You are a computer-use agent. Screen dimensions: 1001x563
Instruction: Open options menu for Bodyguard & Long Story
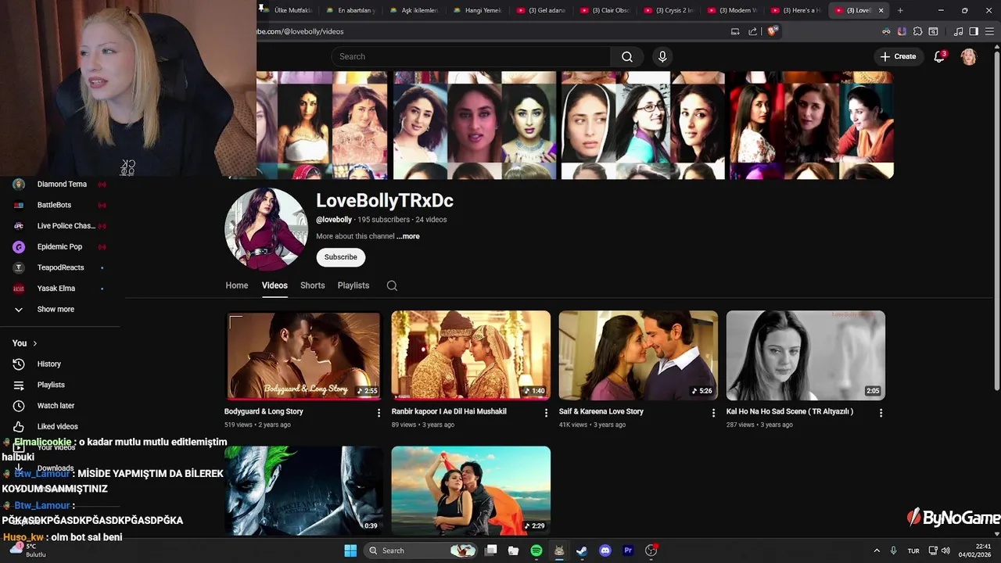[379, 413]
